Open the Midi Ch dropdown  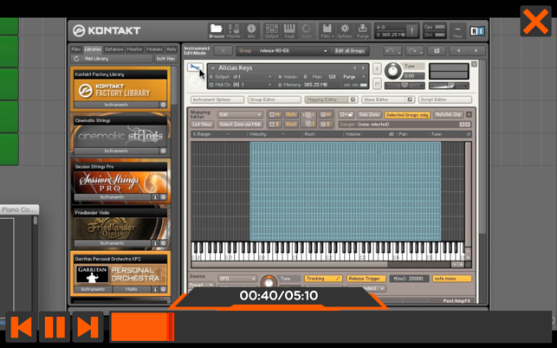[x=242, y=85]
